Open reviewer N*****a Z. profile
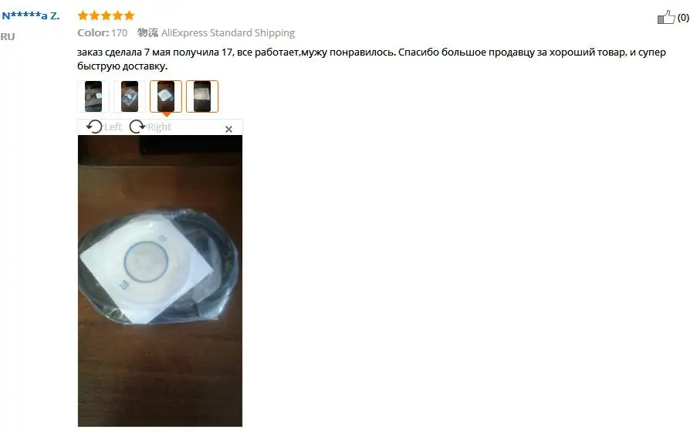Image resolution: width=690 pixels, height=436 pixels. click(x=30, y=16)
